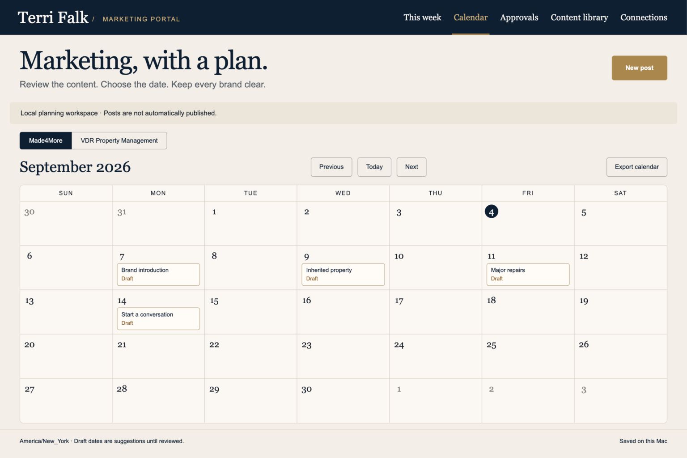Screen dimensions: 687x458
Task: Jump to Today
Action: 374,167
